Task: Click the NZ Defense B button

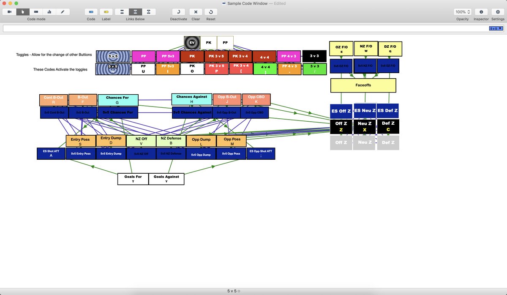Action: pyautogui.click(x=171, y=141)
